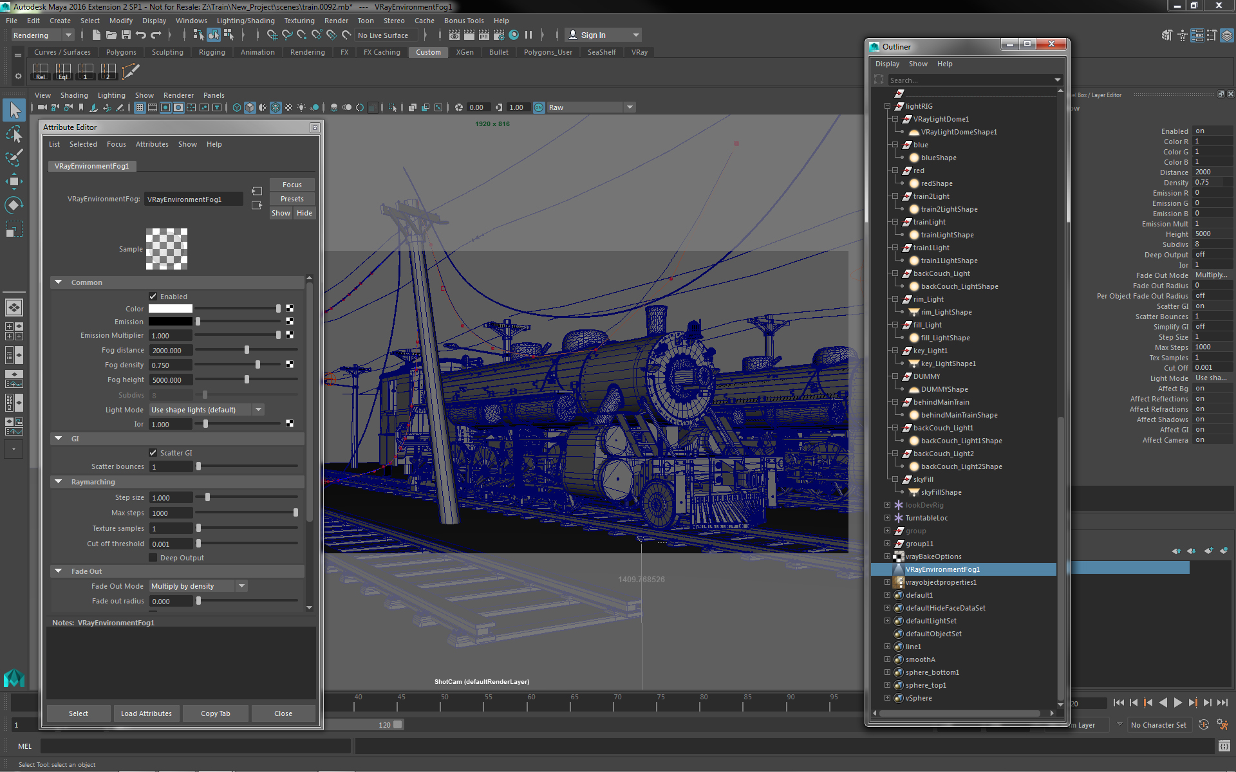Toggle the Scatter GI checkbox
1236x772 pixels.
point(153,453)
